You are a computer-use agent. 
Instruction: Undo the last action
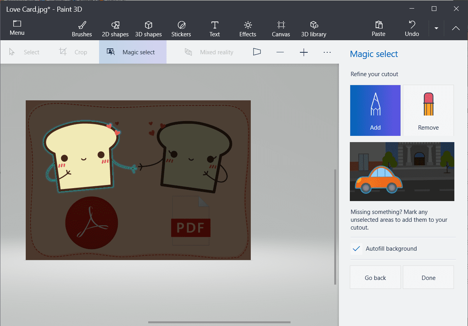click(x=412, y=29)
